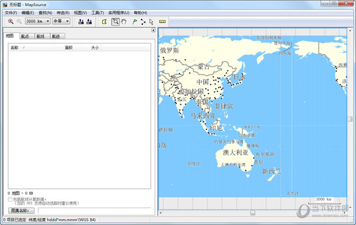The height and width of the screenshot is (225, 356).
Task: Collapse the left panel with arrow button
Action: pyautogui.click(x=154, y=30)
